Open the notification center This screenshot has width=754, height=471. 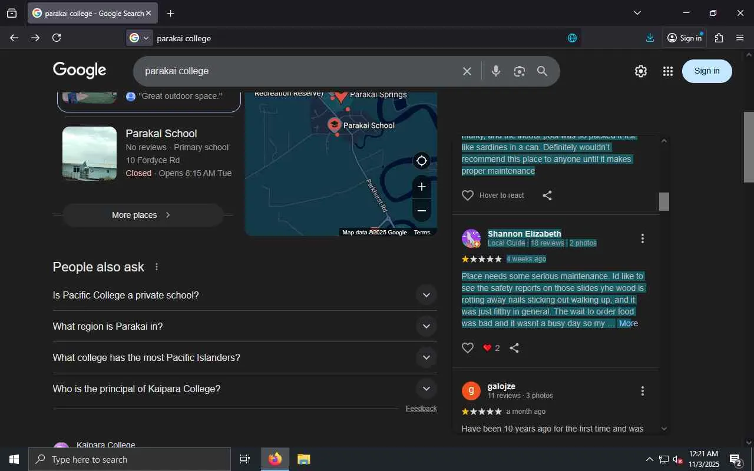[736, 459]
